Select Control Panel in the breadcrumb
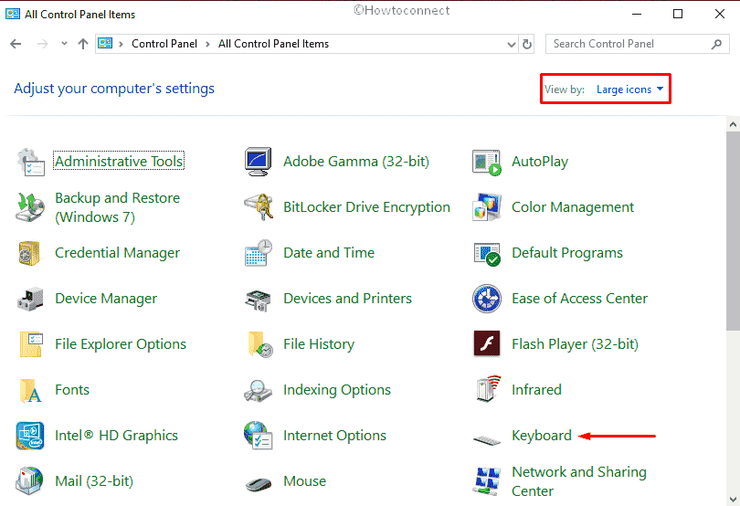 click(x=164, y=44)
